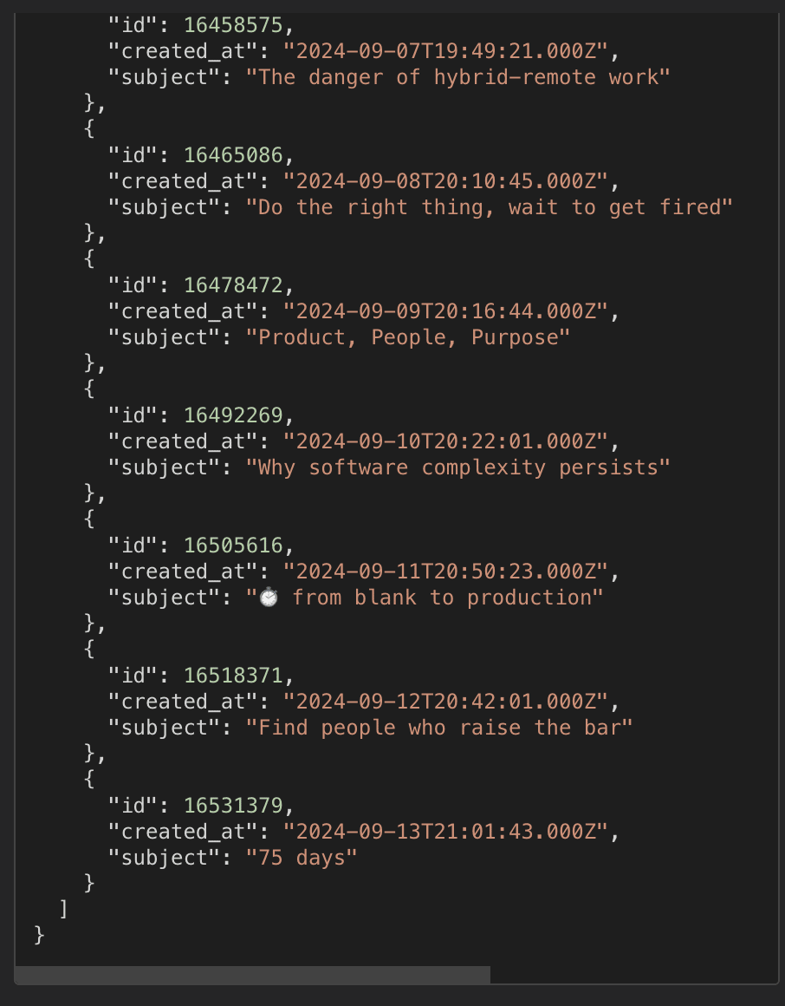
Task: Click the timestamp 2024-09-09T20:16:44.000Z
Action: click(x=445, y=311)
